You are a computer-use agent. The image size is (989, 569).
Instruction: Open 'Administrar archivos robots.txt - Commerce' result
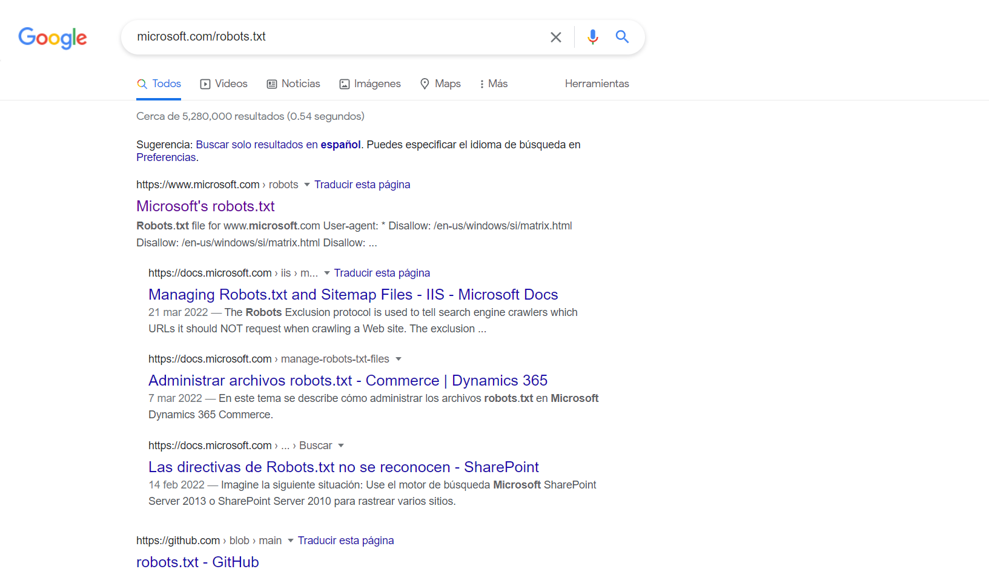pos(348,381)
